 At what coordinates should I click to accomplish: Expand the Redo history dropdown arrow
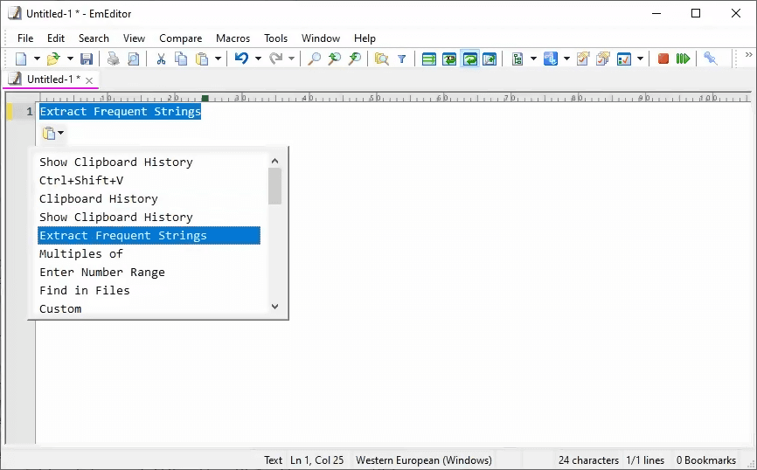point(292,59)
